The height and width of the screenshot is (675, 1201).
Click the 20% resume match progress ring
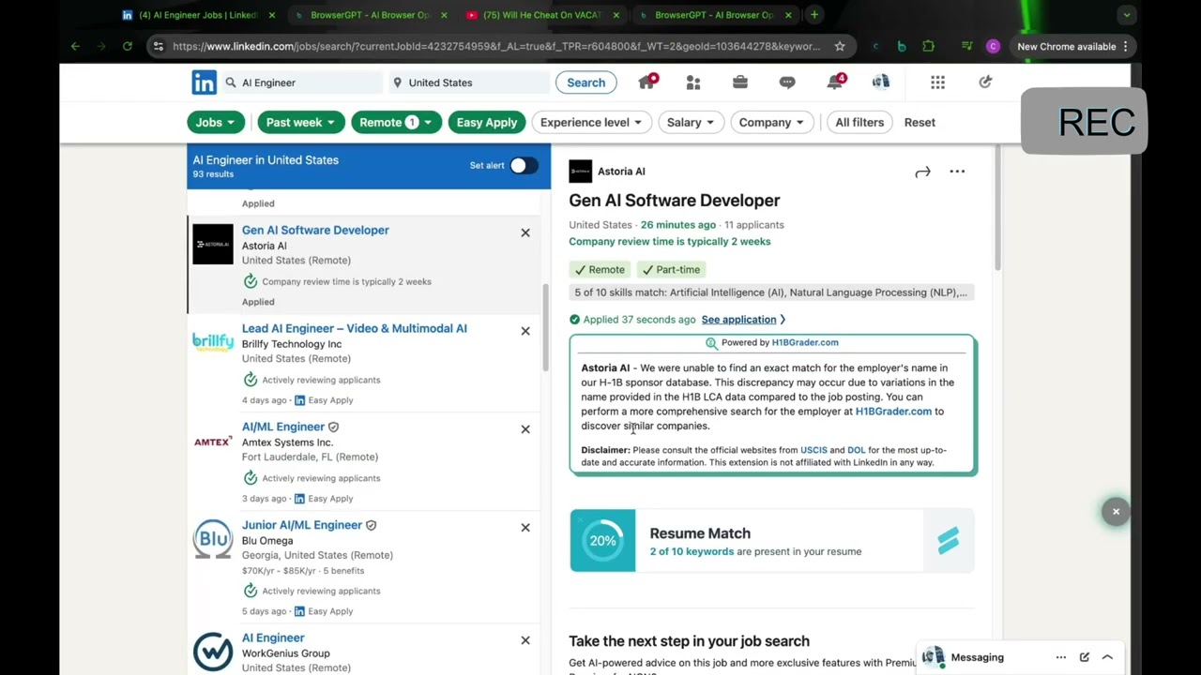point(602,540)
